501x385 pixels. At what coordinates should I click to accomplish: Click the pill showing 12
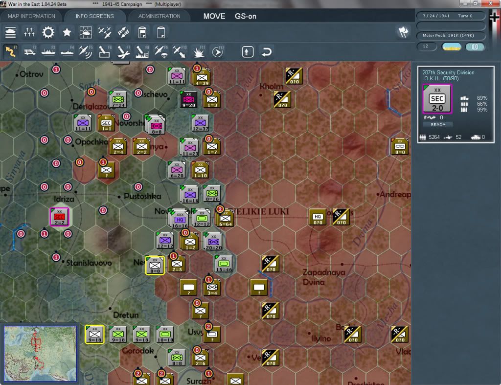pyautogui.click(x=427, y=46)
